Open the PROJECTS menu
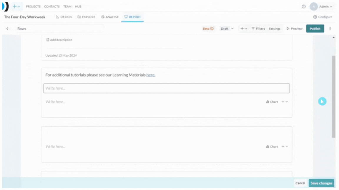Screen dimensions: 339x190 pyautogui.click(x=33, y=7)
